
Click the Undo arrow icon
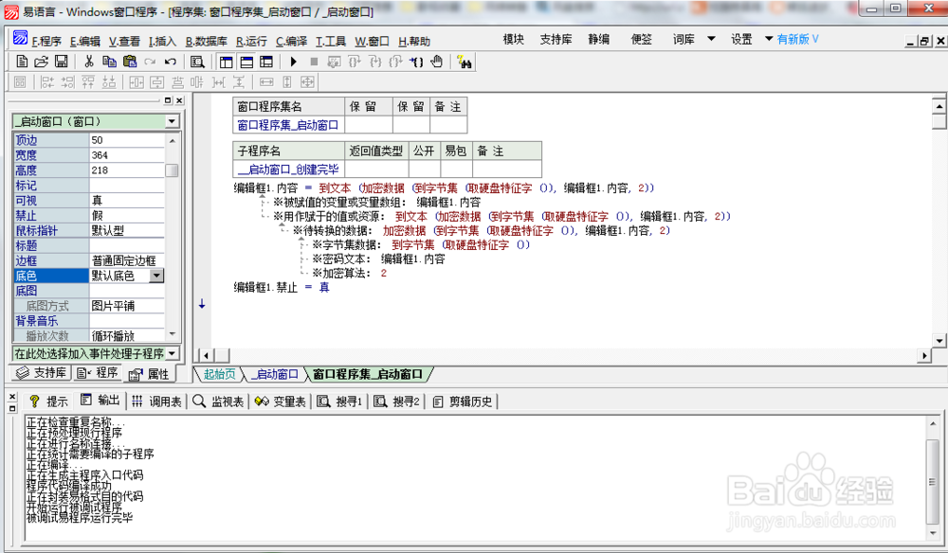(x=171, y=62)
